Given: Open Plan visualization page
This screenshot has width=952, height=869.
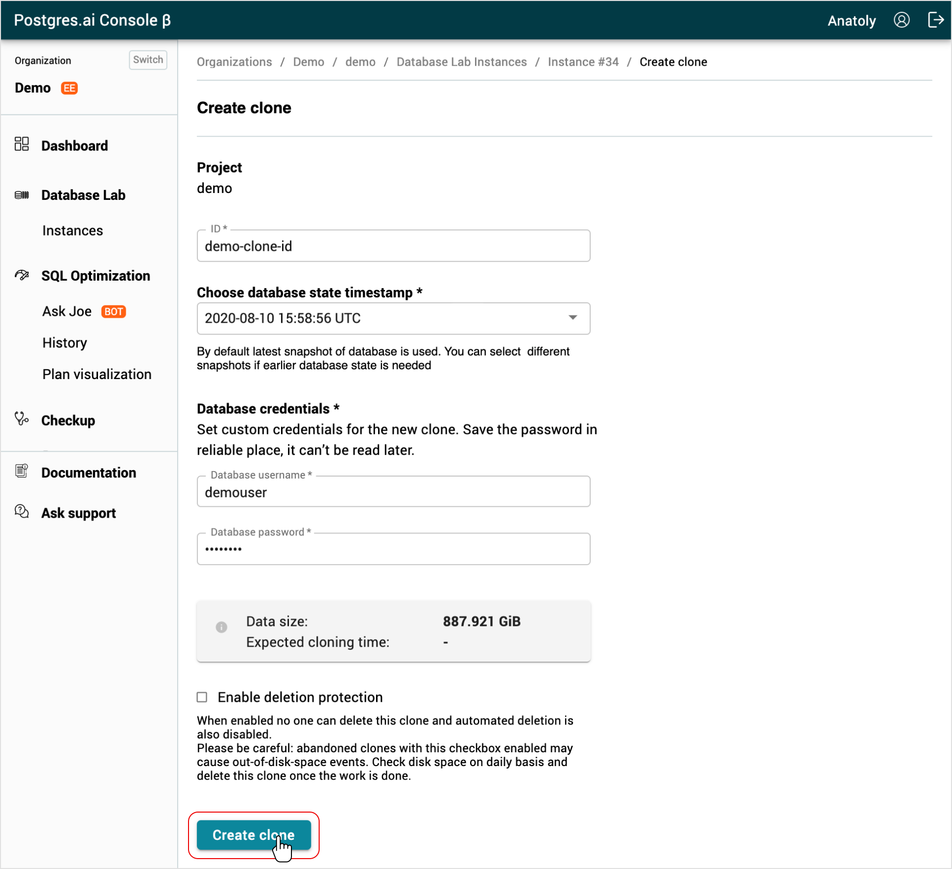Looking at the screenshot, I should [97, 374].
